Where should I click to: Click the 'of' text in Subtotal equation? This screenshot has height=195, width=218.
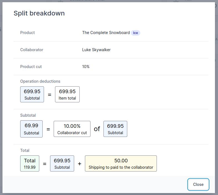coord(97,129)
